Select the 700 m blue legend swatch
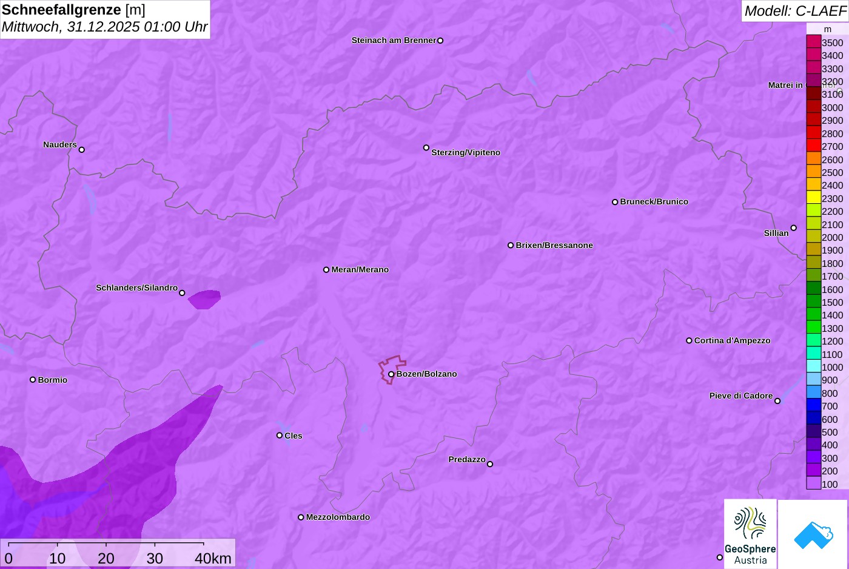The height and width of the screenshot is (569, 849). coord(813,405)
